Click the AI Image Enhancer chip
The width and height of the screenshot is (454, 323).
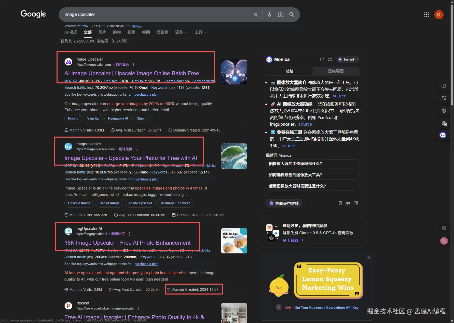coord(175,203)
